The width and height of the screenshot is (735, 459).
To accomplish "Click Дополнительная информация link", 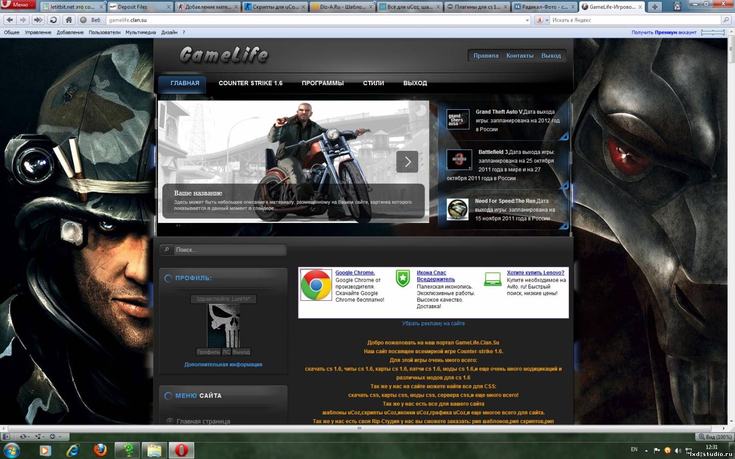I will (x=223, y=364).
